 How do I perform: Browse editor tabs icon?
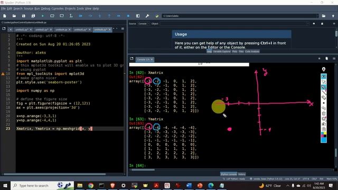click(x=4, y=28)
